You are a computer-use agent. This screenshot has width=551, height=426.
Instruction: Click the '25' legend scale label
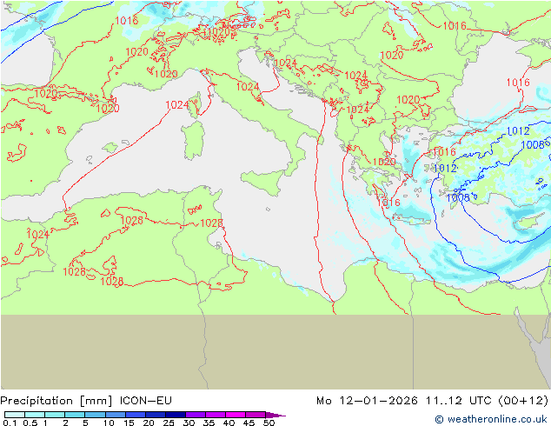(169, 423)
